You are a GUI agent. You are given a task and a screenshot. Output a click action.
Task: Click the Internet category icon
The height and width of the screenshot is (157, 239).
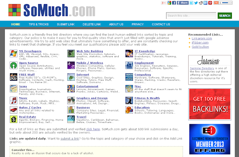[x=71, y=77]
